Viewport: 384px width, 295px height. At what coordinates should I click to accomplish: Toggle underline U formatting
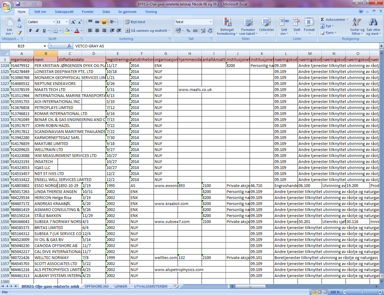[44, 31]
